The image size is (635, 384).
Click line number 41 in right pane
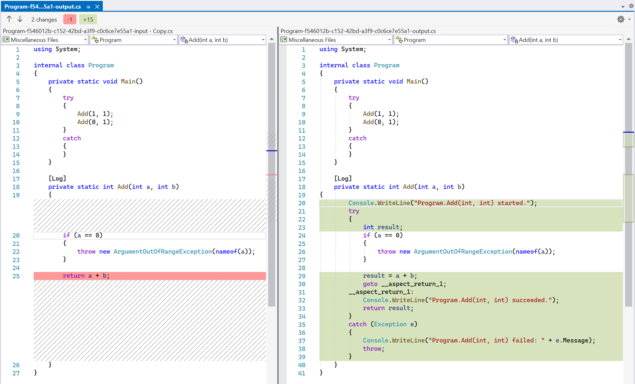click(302, 373)
